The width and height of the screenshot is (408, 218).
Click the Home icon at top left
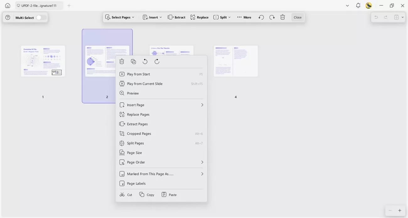7,5
